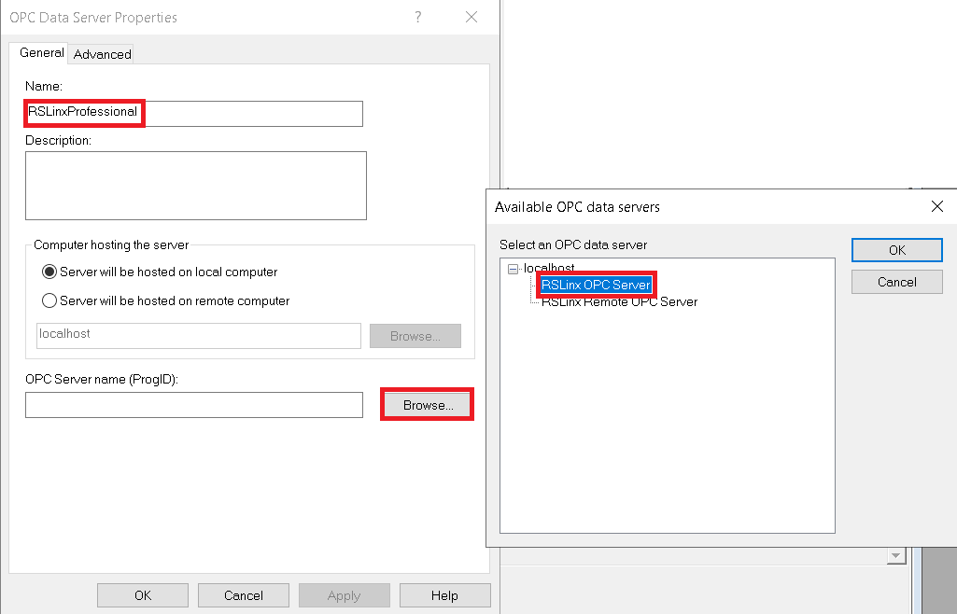The height and width of the screenshot is (614, 957).
Task: Confirm the Available OPC data servers selection
Action: coord(897,250)
